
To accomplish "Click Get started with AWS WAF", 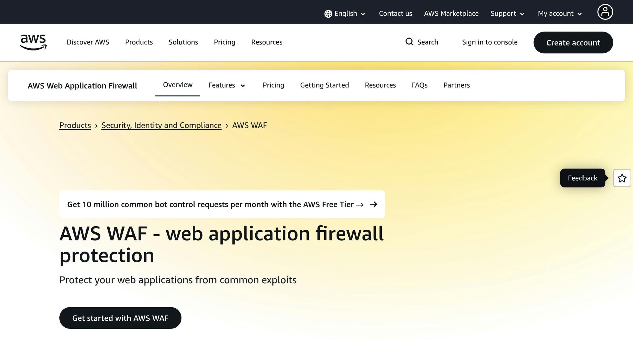I will pyautogui.click(x=120, y=318).
